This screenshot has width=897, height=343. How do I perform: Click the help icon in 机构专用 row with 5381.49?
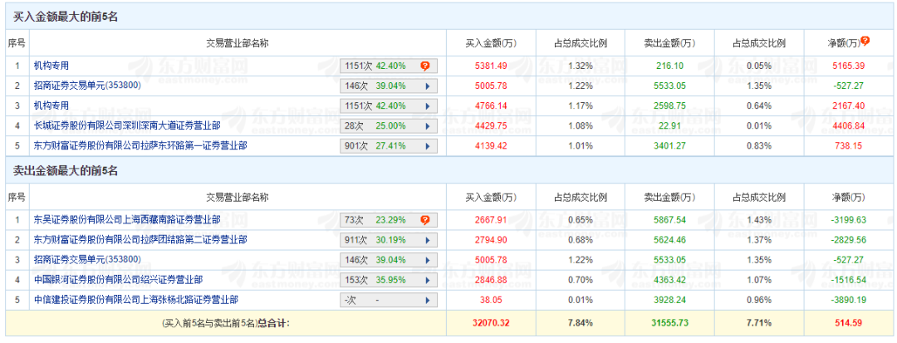(x=425, y=66)
